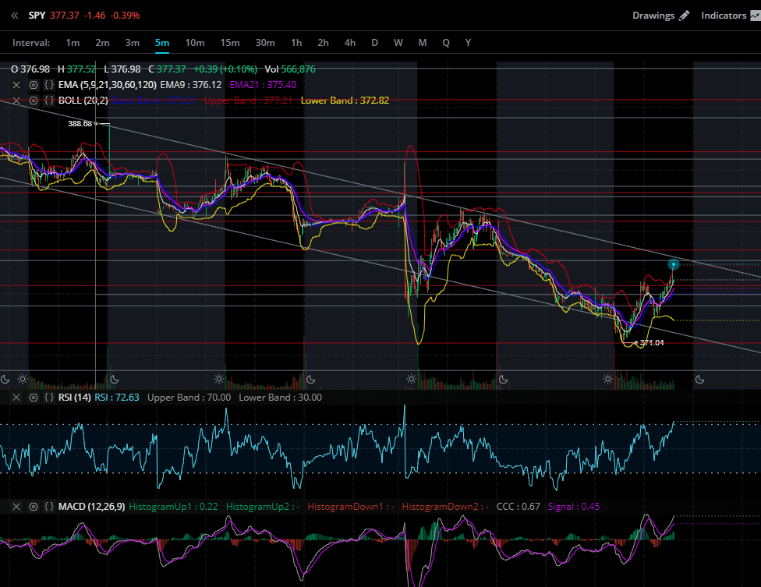761x587 pixels.
Task: Open EMA indicator script settings braces
Action: click(49, 85)
